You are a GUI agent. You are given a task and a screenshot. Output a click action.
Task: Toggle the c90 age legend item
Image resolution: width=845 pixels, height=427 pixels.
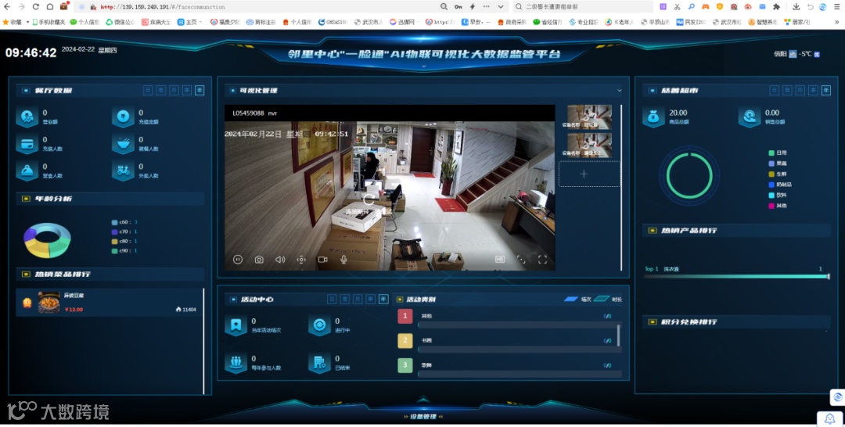click(x=124, y=251)
